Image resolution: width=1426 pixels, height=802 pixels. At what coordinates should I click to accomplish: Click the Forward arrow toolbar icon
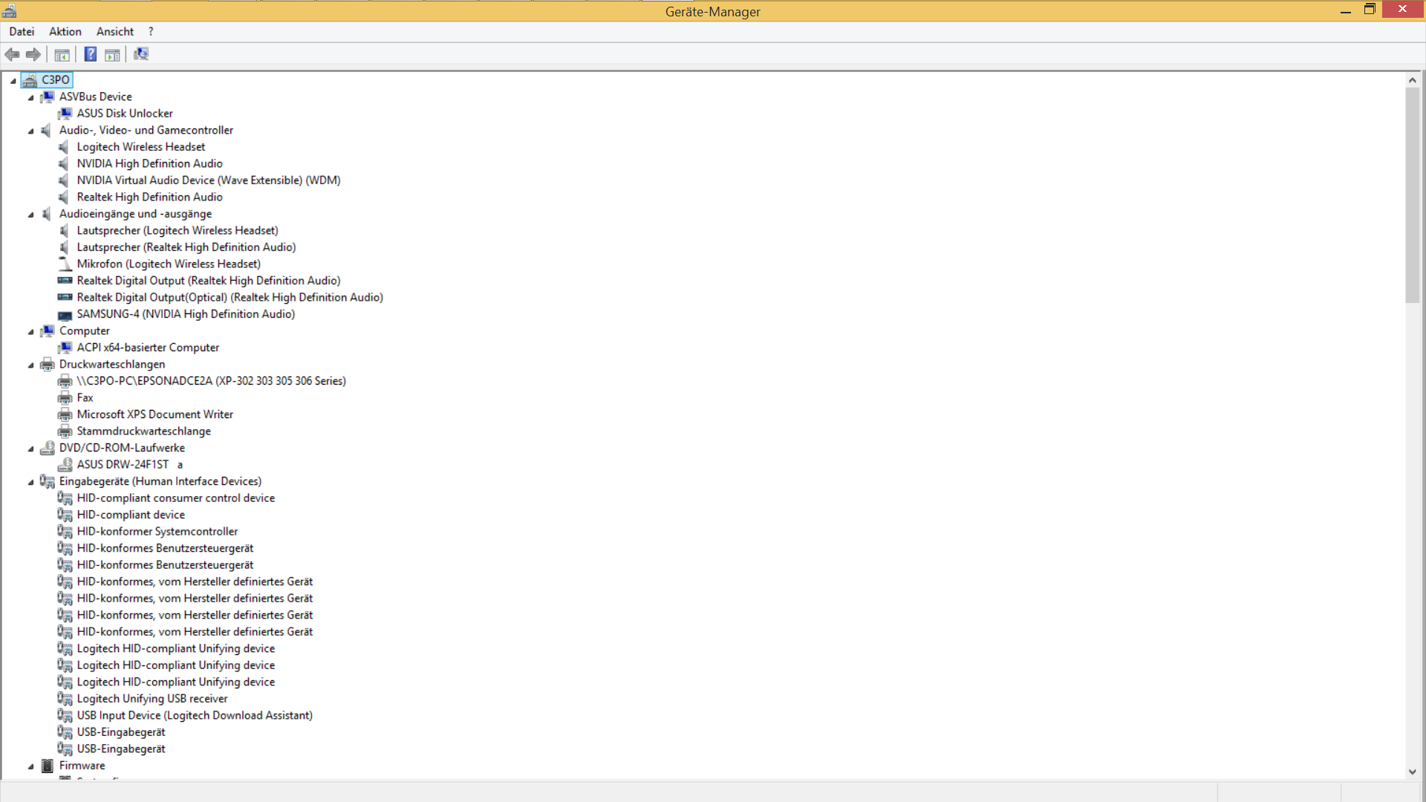click(33, 54)
